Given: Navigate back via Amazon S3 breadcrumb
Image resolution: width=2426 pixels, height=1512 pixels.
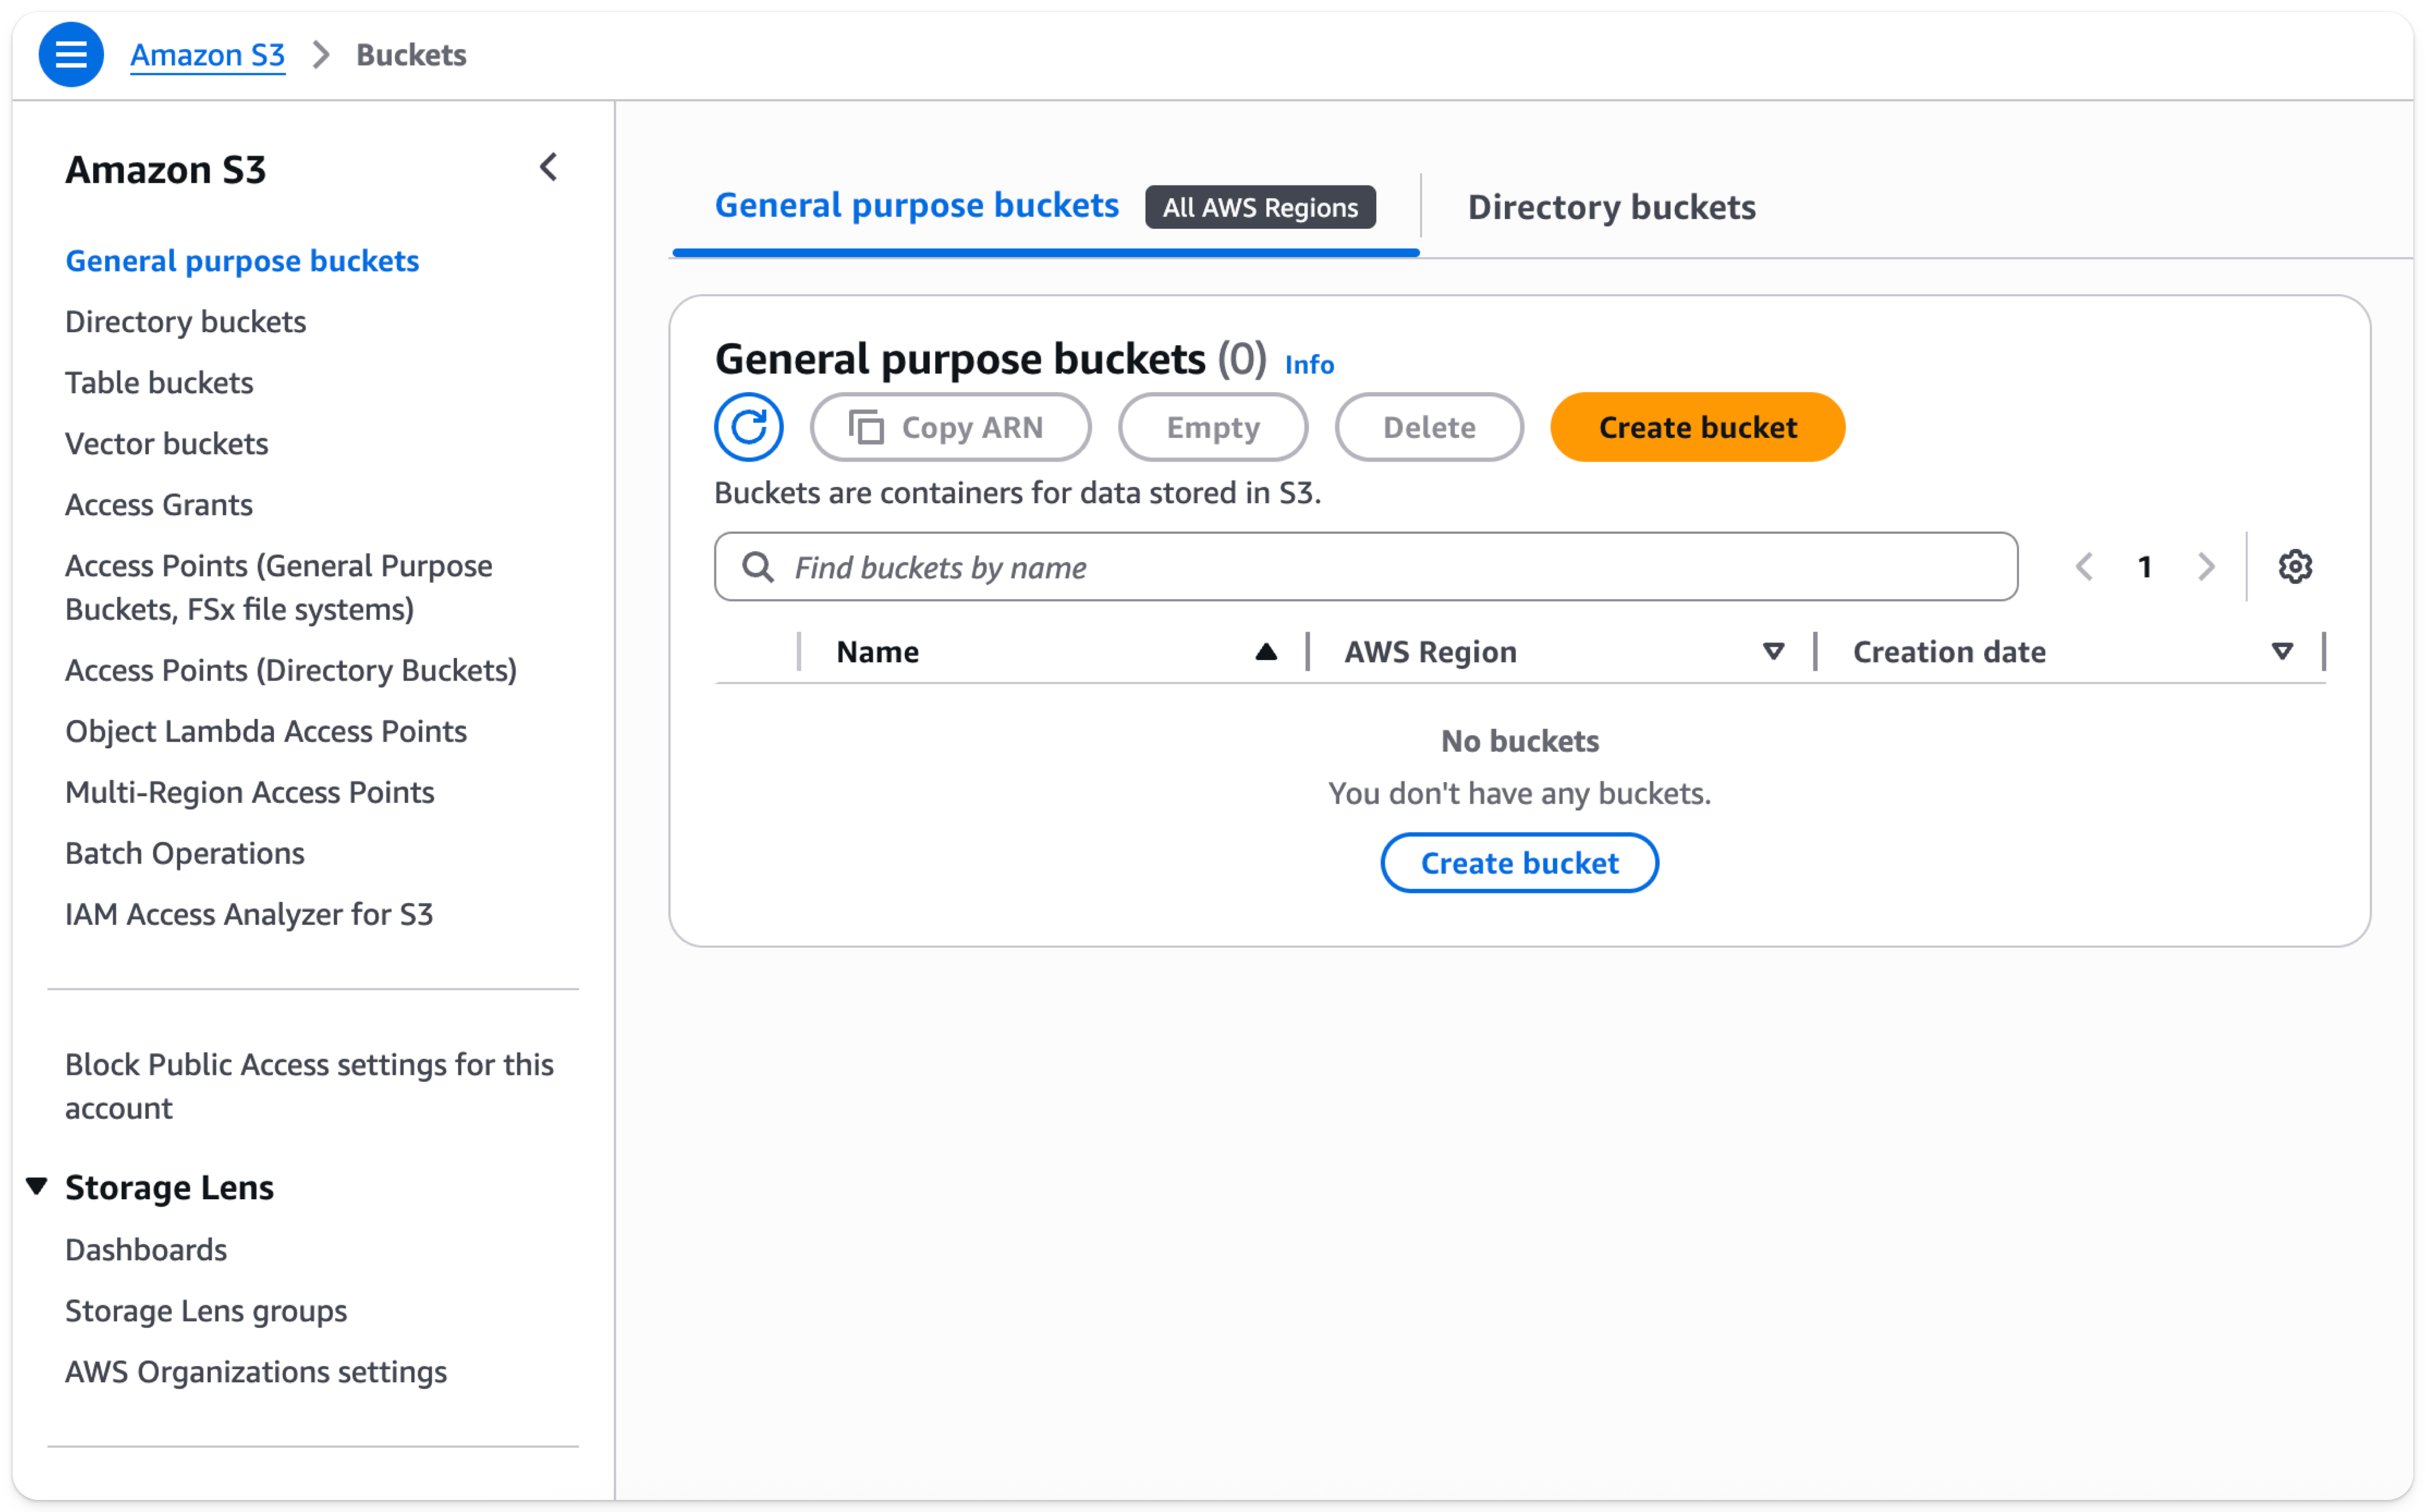Looking at the screenshot, I should point(207,55).
